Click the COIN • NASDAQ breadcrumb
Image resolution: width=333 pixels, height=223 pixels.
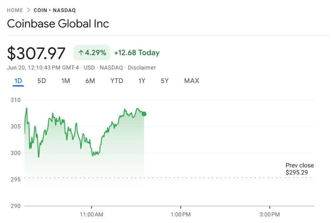[54, 10]
